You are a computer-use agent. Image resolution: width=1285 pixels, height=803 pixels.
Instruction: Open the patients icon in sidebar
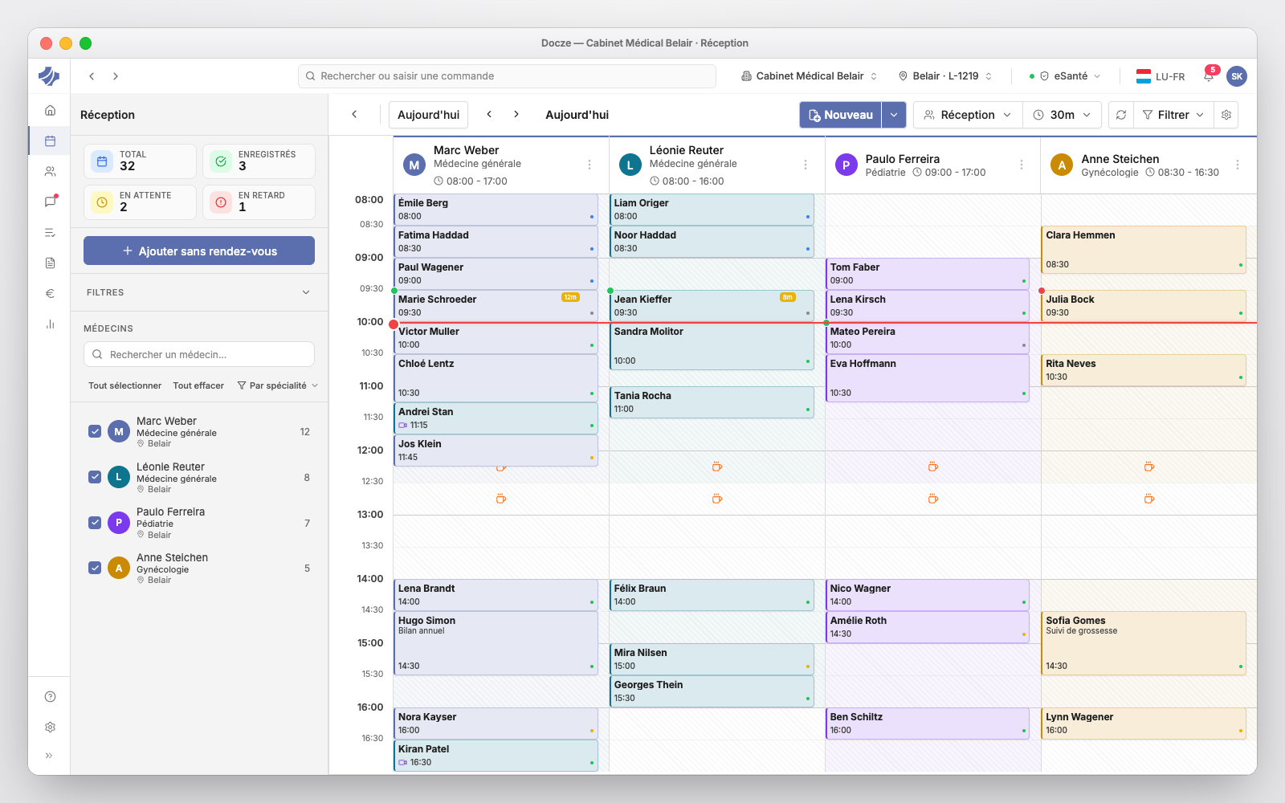coord(50,171)
